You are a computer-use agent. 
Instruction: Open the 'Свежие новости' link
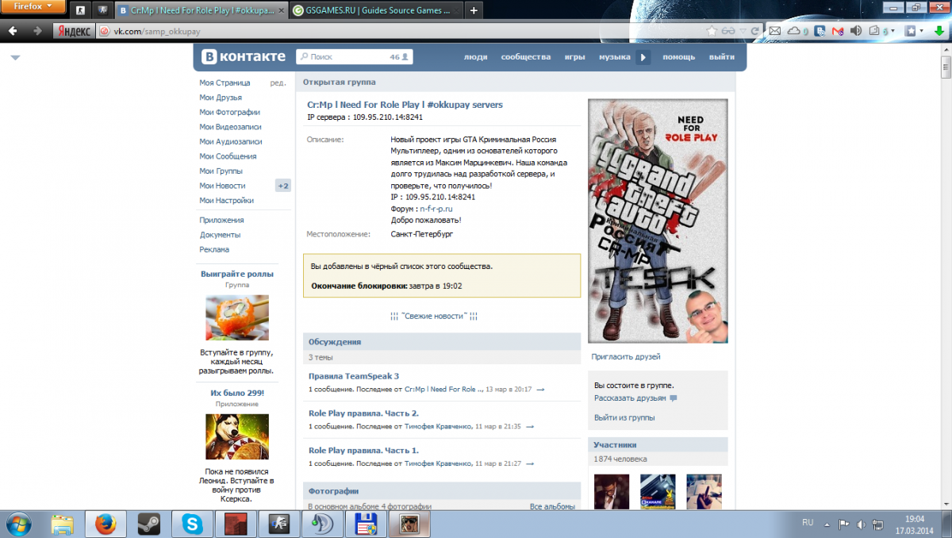[434, 316]
